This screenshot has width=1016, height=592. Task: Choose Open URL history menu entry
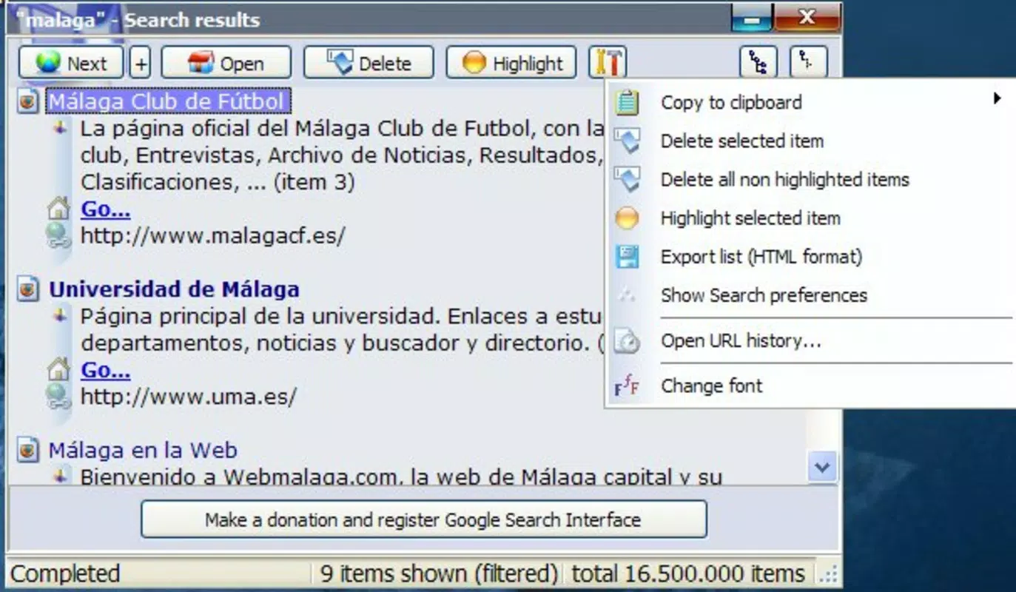pyautogui.click(x=810, y=341)
